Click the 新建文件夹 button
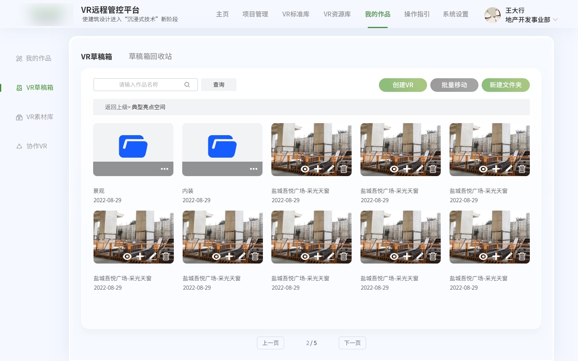Screen dimensions: 578x361 point(506,85)
